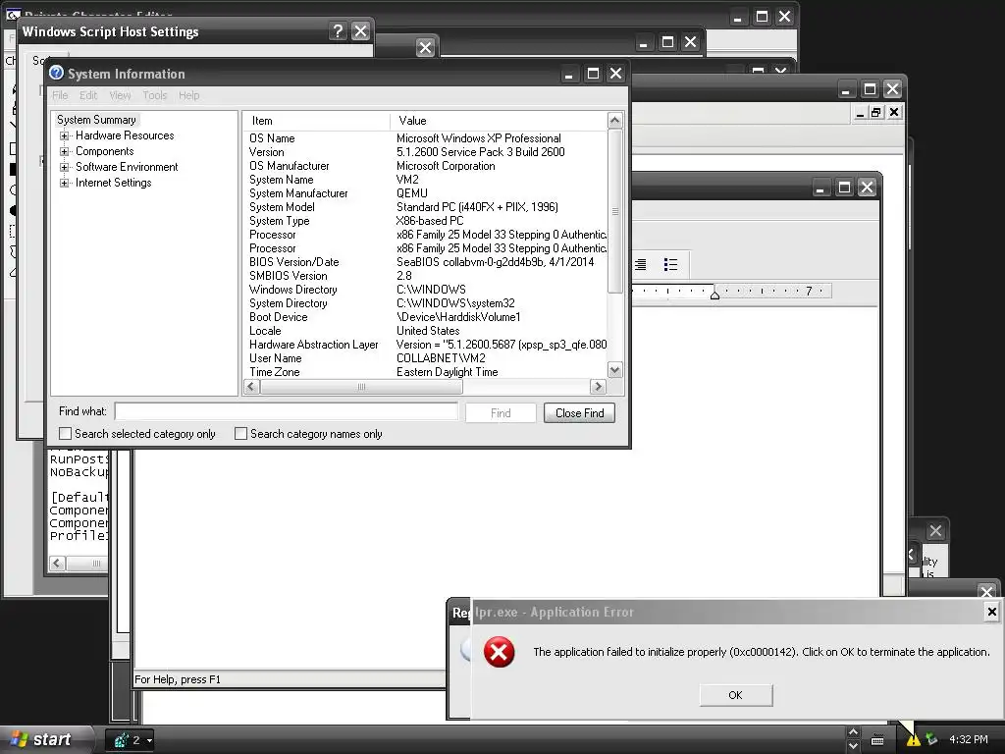Click the 'User Name' row showing COLLABNET\VM2
1005x754 pixels.
[x=426, y=358]
